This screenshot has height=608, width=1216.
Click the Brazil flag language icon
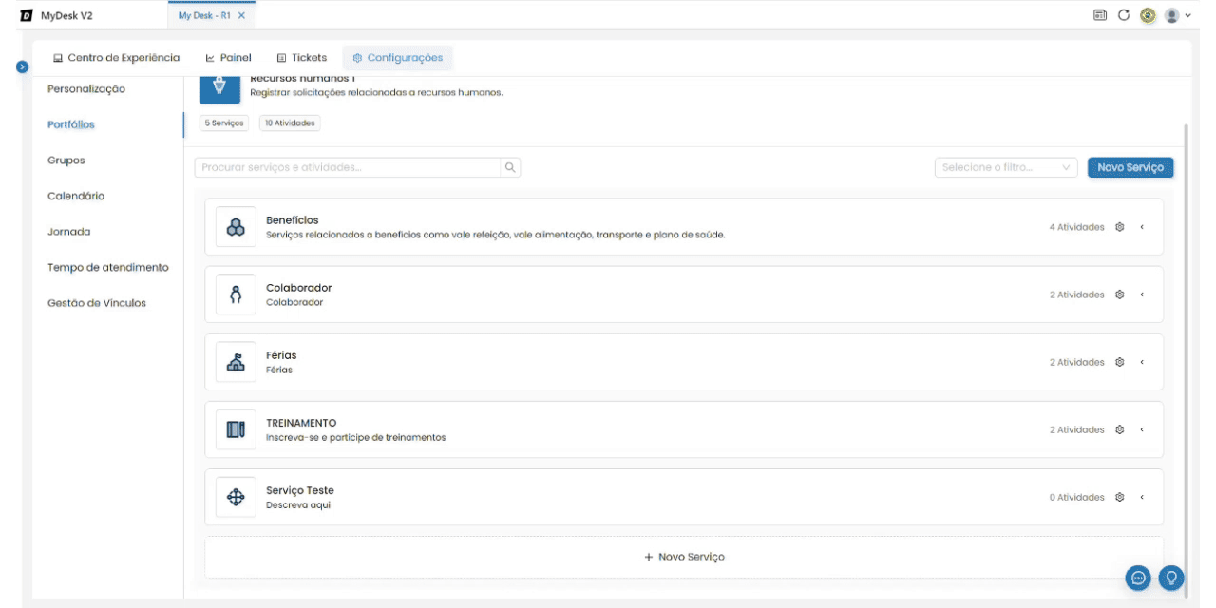click(1148, 15)
